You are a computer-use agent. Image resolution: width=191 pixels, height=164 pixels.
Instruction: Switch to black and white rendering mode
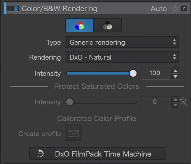pos(108,25)
